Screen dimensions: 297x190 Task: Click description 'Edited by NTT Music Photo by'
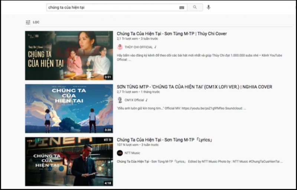click(x=200, y=162)
